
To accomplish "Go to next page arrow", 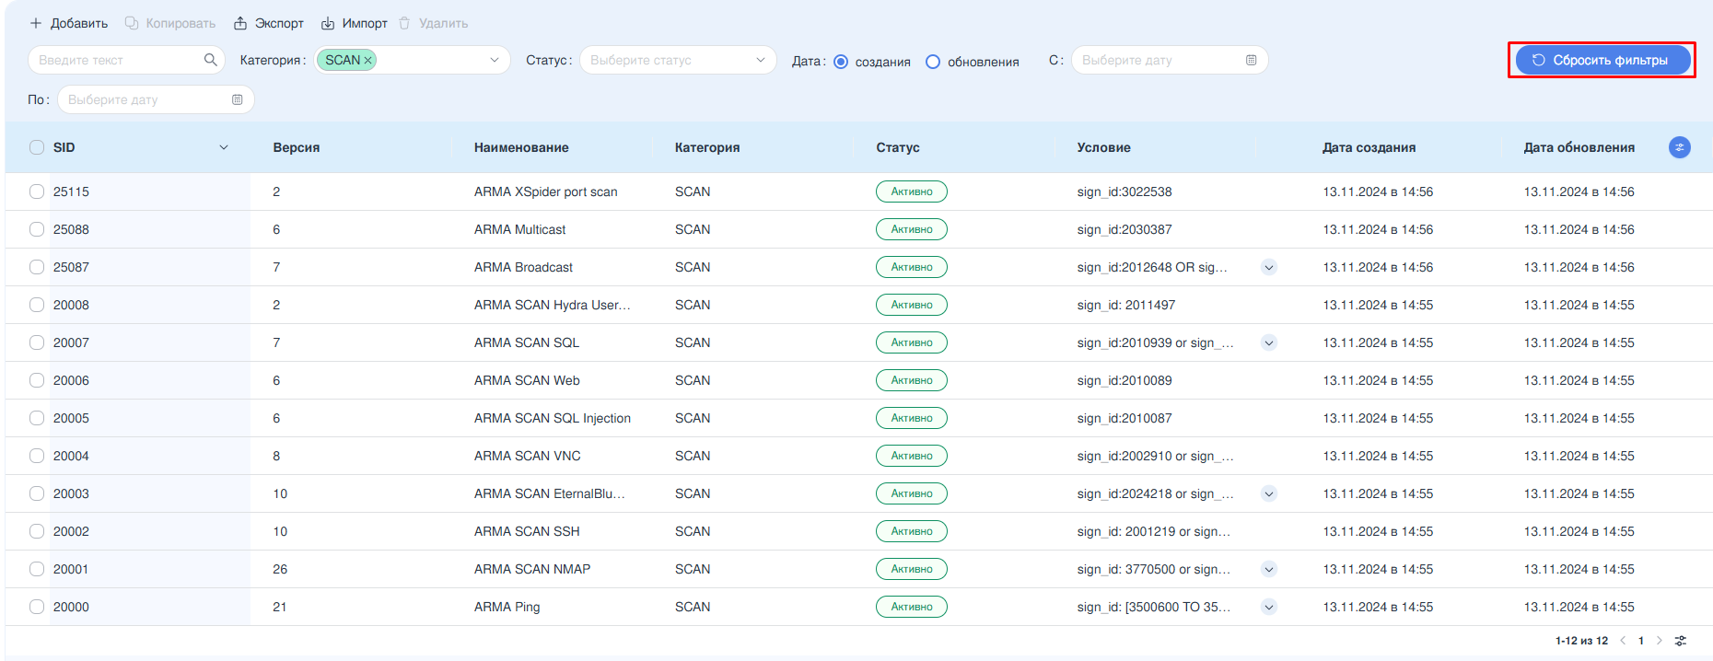I will (x=1660, y=641).
